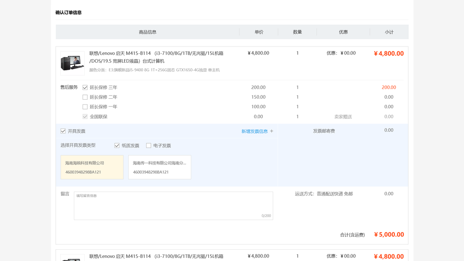Click into the 留言 message text area
Viewport: 464px width, 261px height.
click(174, 206)
